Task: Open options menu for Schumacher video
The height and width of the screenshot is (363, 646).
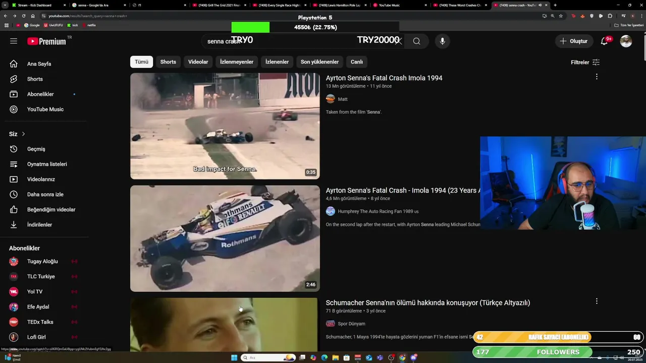Action: click(x=597, y=301)
